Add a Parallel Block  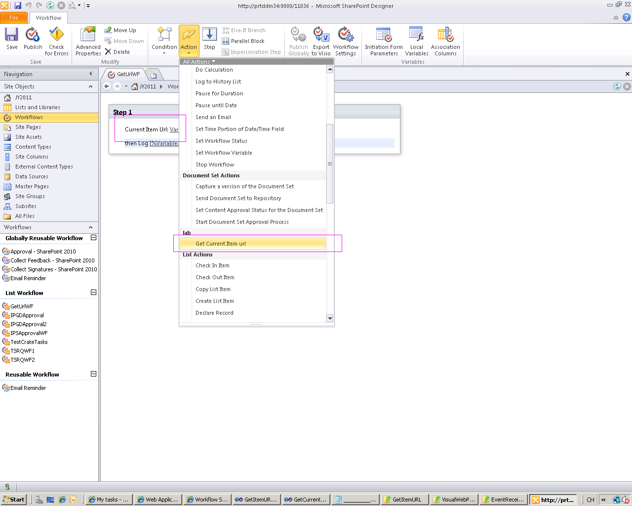(x=243, y=41)
